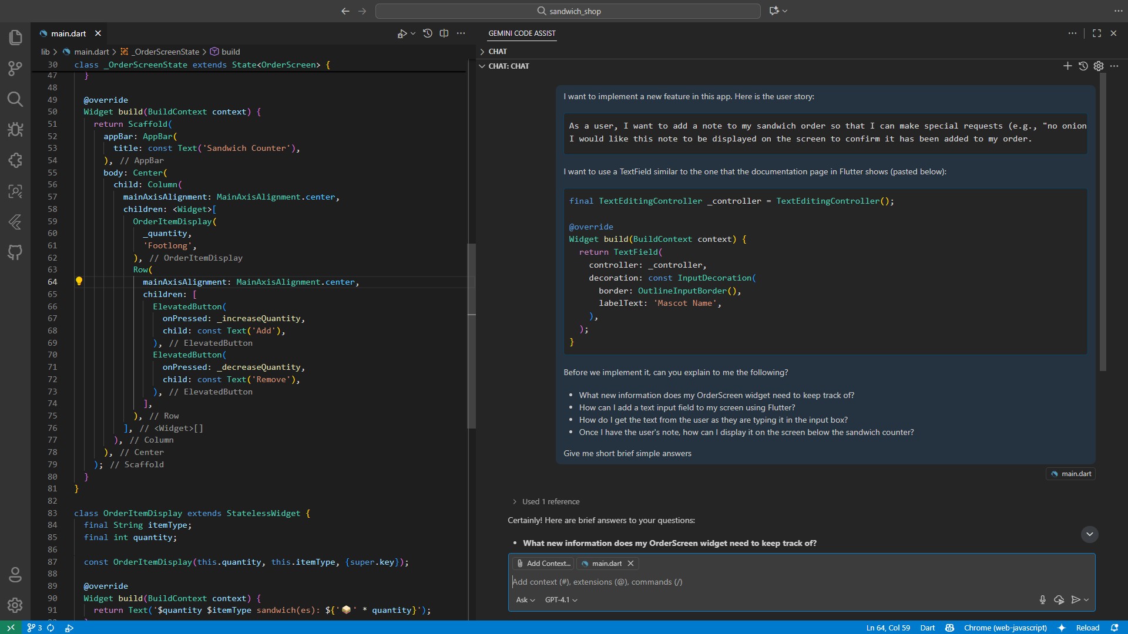Click the Add Context button

click(x=543, y=564)
